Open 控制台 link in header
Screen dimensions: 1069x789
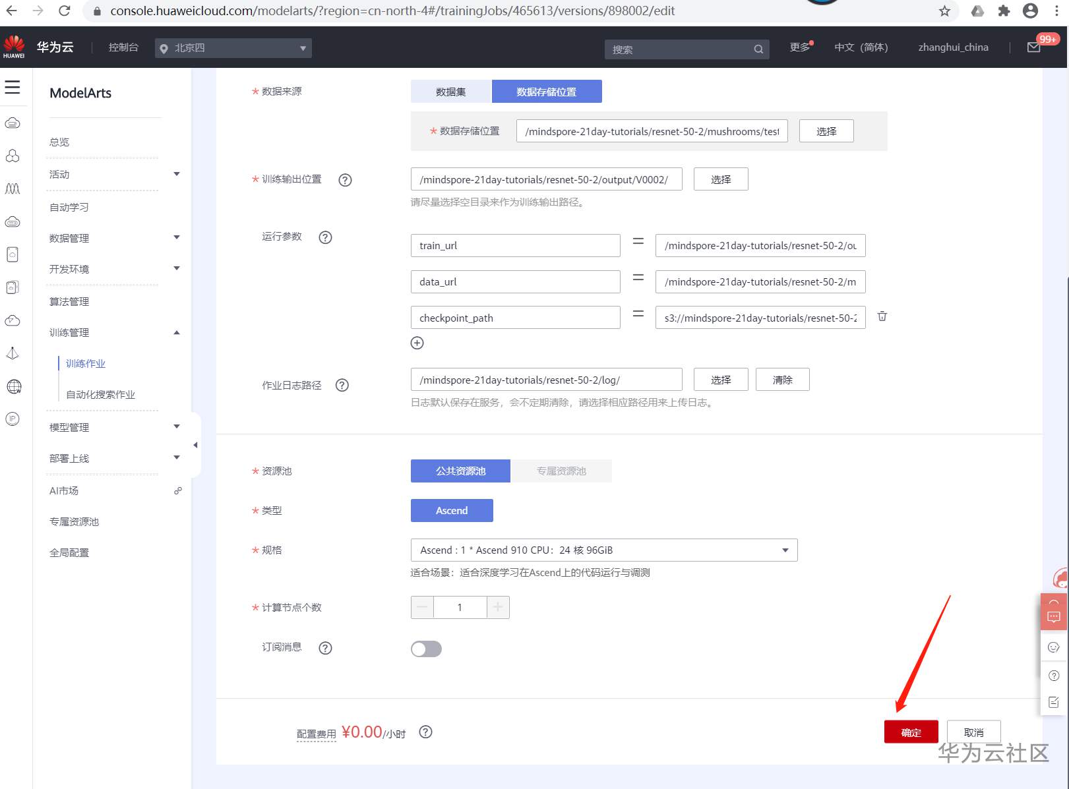(x=123, y=47)
